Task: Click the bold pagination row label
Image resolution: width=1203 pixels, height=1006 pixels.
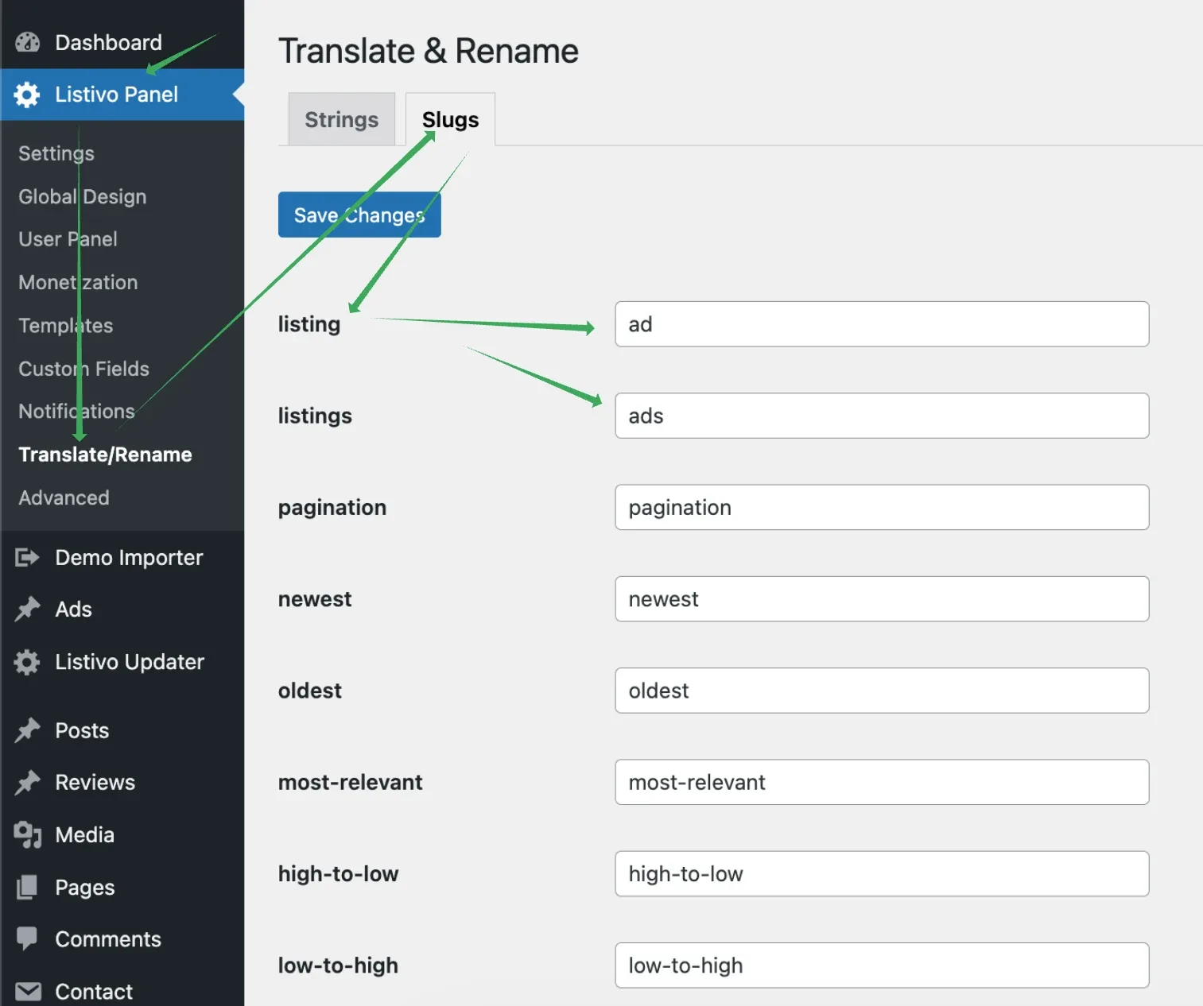Action: tap(332, 508)
